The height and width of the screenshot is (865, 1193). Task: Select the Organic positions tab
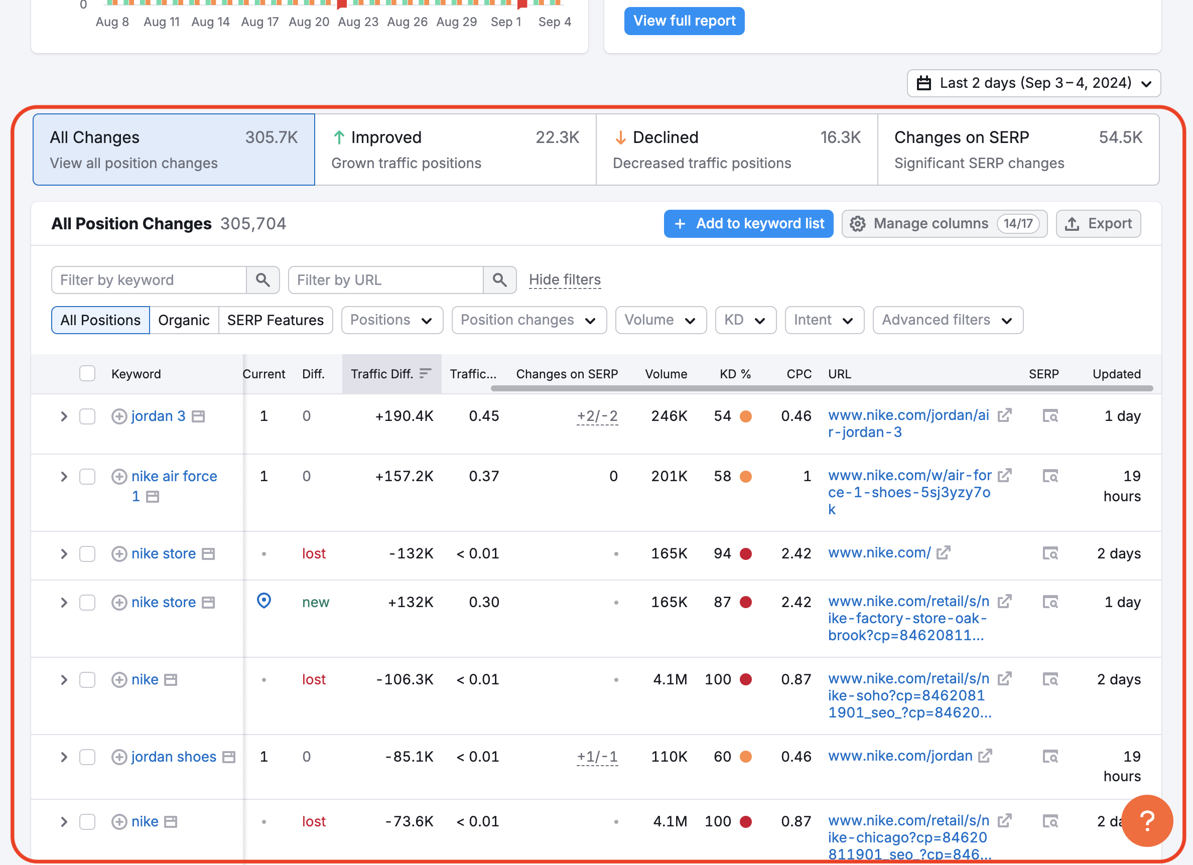184,320
